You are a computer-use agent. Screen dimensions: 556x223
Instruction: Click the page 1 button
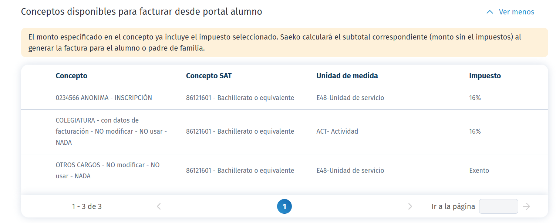pyautogui.click(x=284, y=206)
